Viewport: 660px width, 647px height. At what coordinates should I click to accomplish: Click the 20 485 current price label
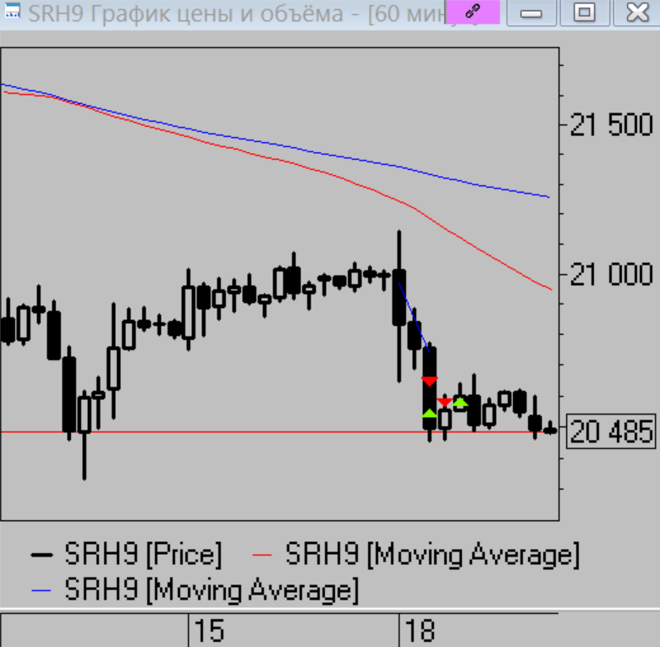610,432
